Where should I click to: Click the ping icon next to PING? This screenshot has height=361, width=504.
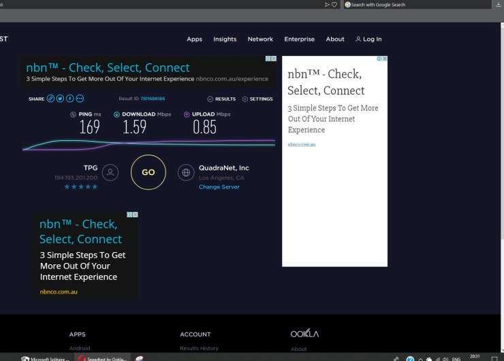point(73,114)
